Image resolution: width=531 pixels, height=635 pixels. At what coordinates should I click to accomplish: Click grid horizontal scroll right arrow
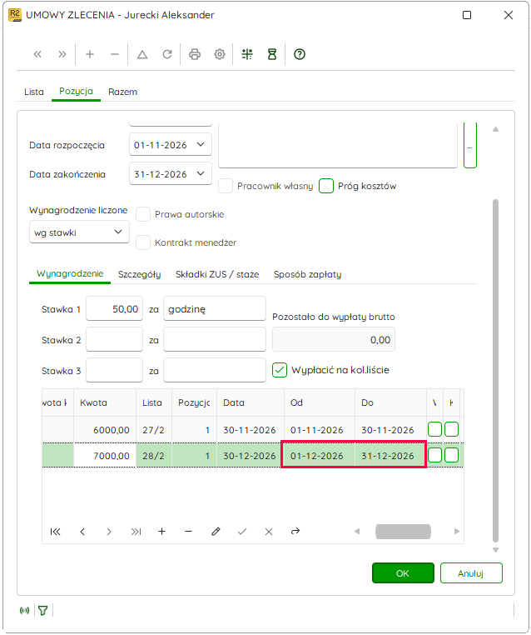(x=457, y=532)
